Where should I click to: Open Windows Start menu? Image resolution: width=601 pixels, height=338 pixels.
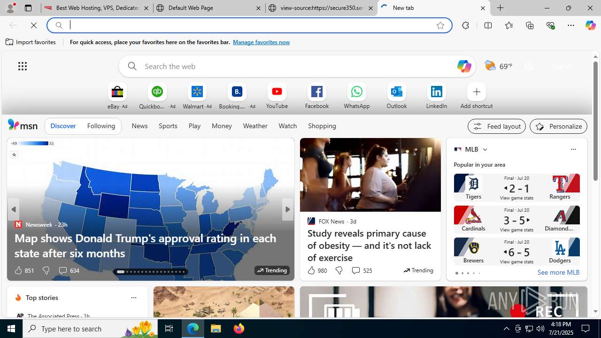click(x=11, y=329)
